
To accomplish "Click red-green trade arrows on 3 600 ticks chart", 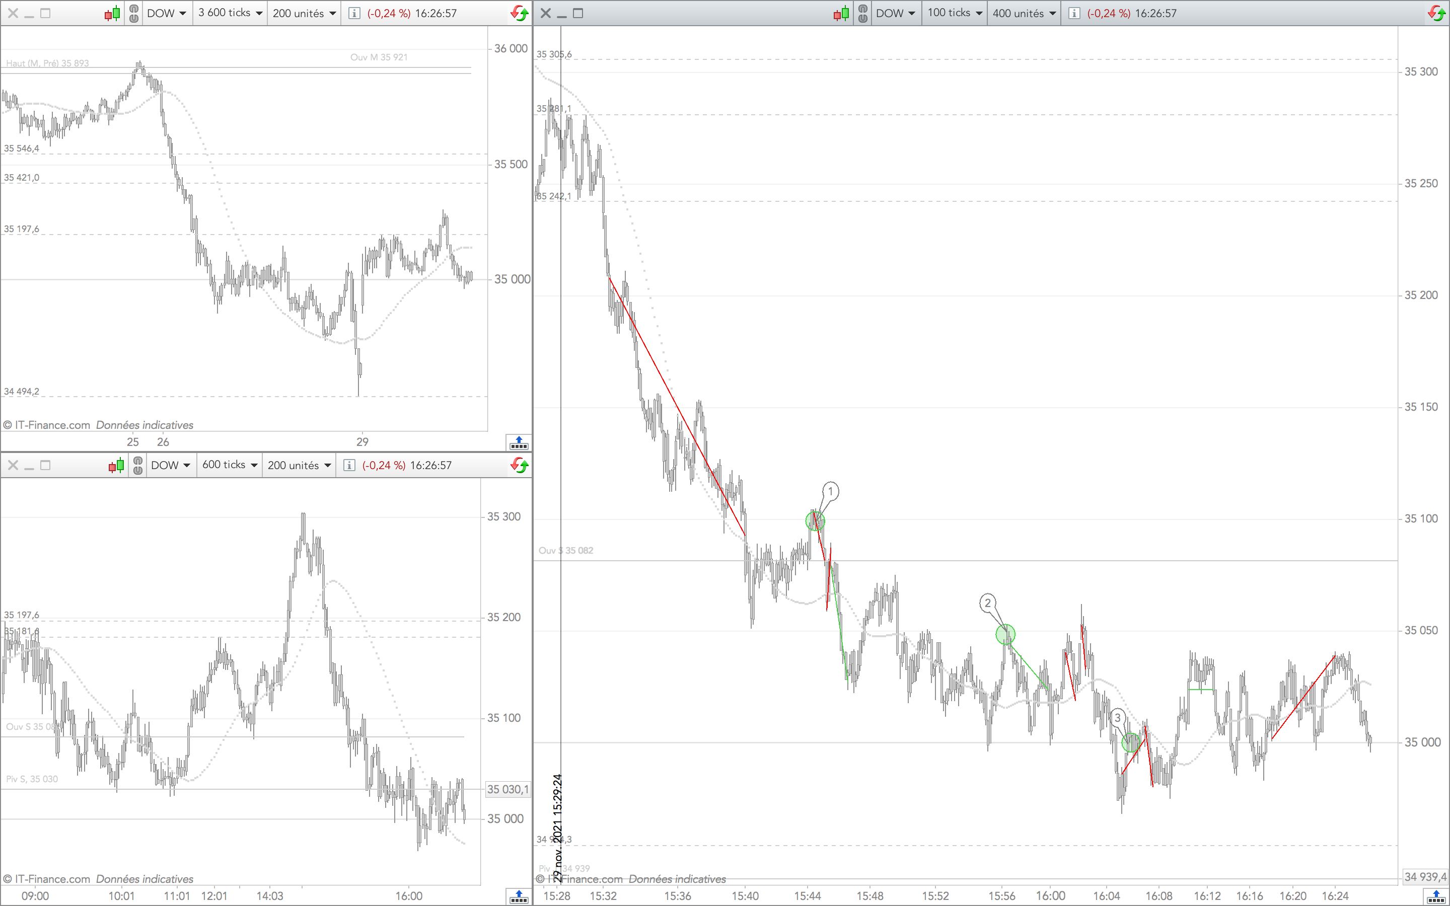I will tap(519, 13).
